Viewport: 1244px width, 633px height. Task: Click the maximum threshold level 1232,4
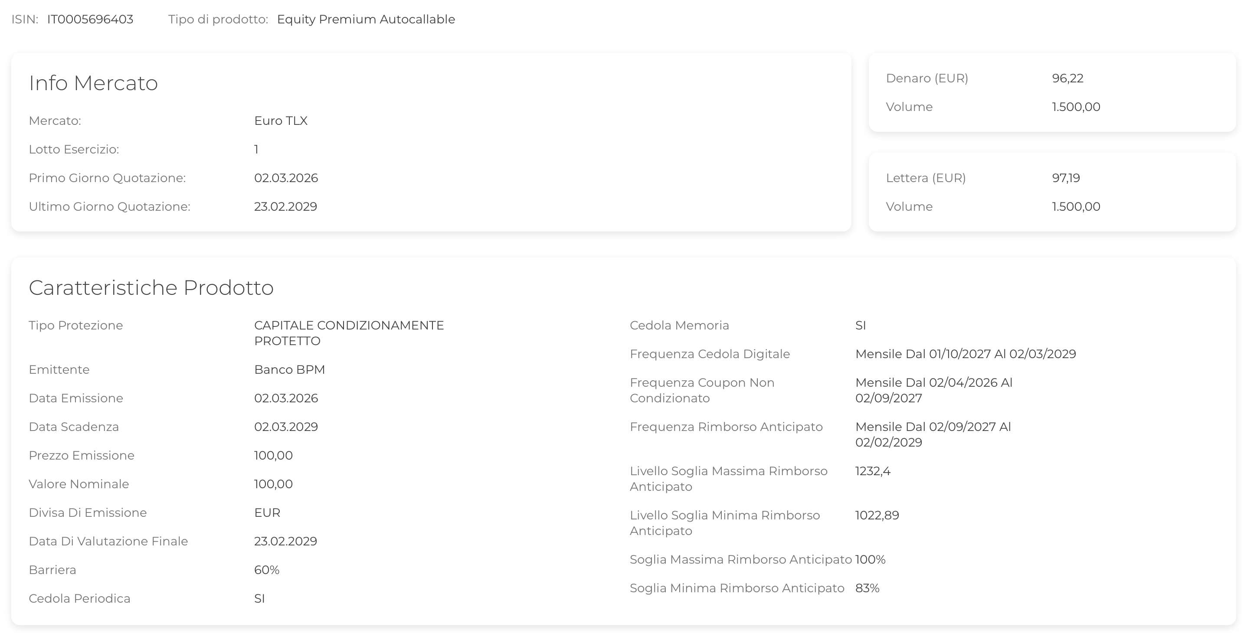pyautogui.click(x=873, y=471)
